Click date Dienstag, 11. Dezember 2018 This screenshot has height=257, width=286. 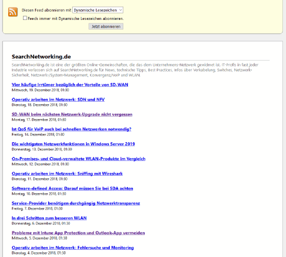click(39, 179)
